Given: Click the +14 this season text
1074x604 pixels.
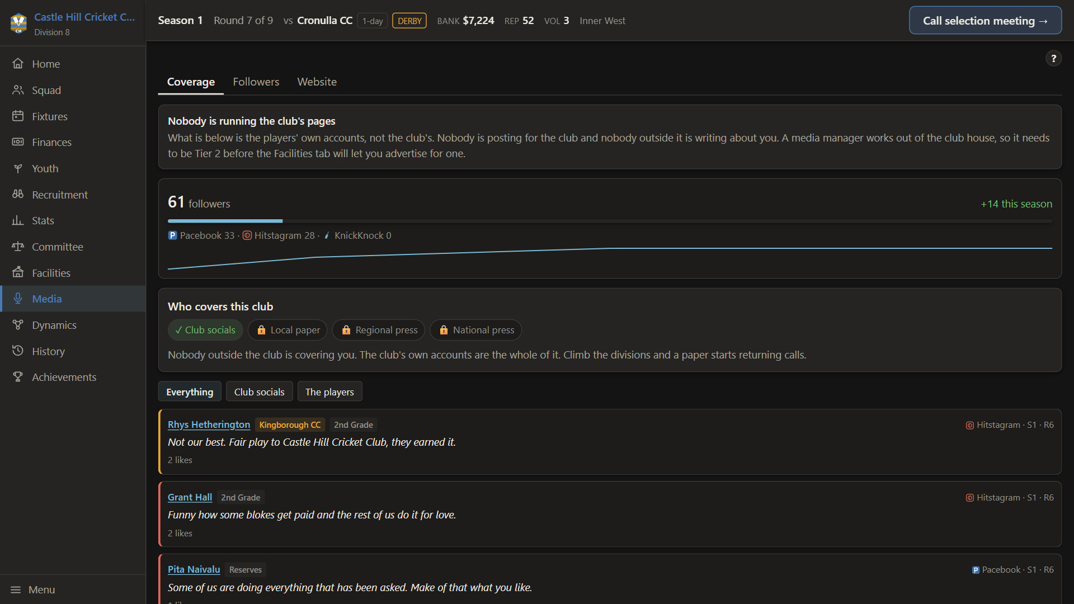Looking at the screenshot, I should tap(1016, 204).
